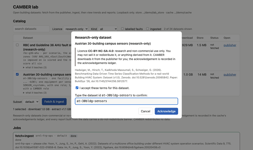Open the Licence dropdown showing research-only
Viewport: 253px width, 150px height.
(x=76, y=29)
